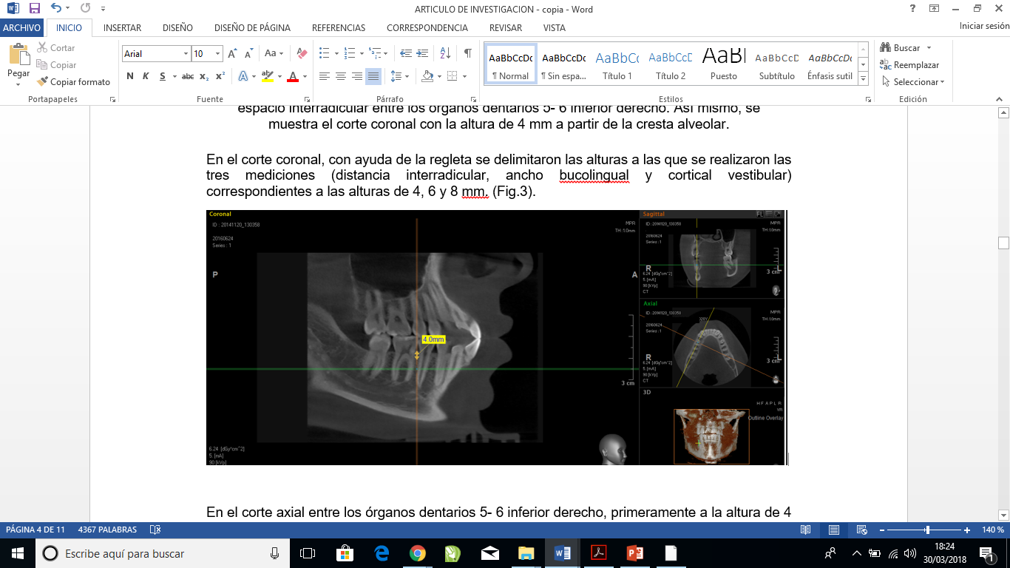This screenshot has width=1010, height=568.
Task: Click the web layout view icon
Action: click(861, 530)
